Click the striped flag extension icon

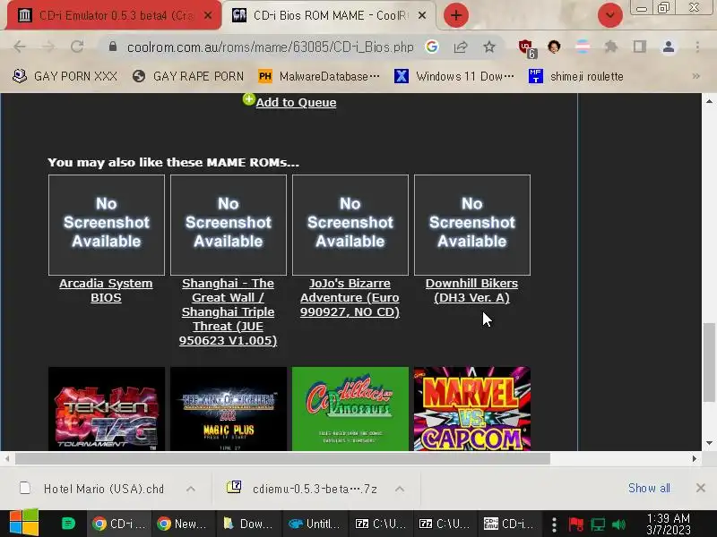coord(583,47)
